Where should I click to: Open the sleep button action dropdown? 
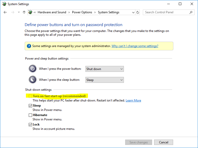click(104, 80)
